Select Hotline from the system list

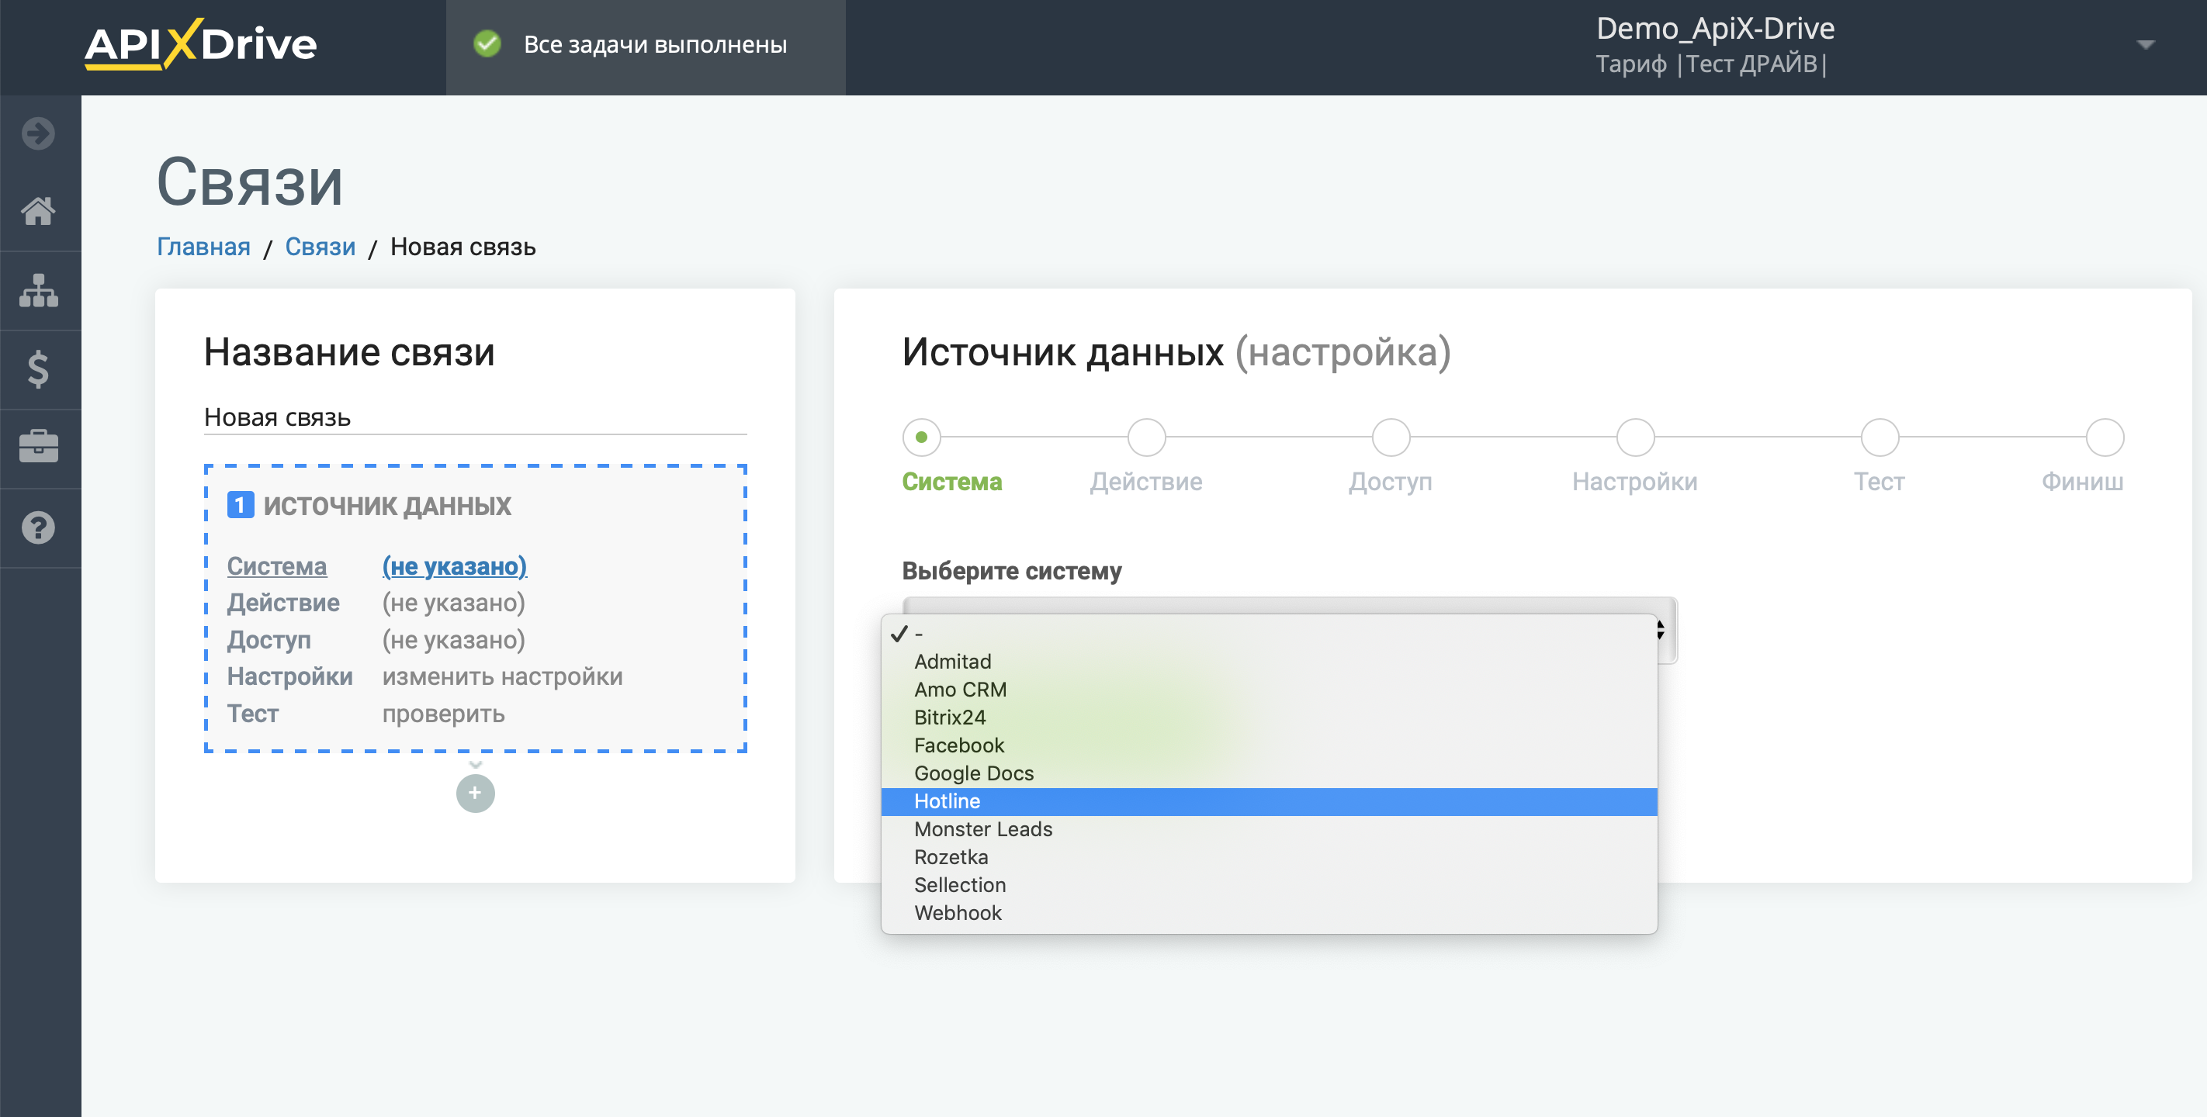pos(1269,801)
